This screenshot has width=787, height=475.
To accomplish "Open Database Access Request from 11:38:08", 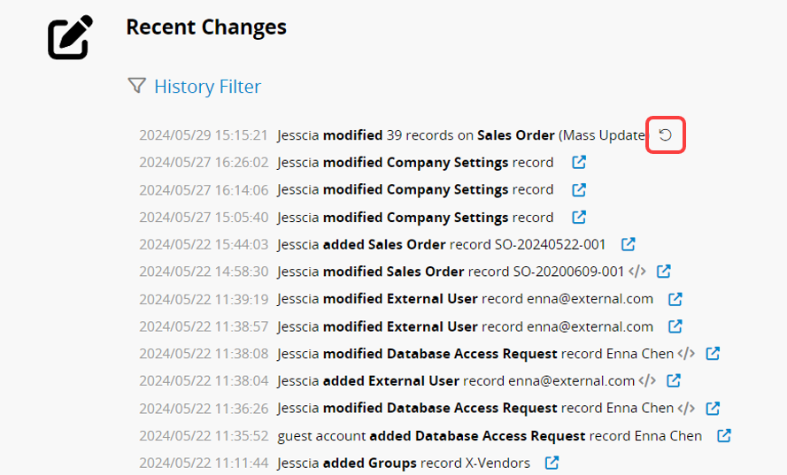I will [713, 354].
